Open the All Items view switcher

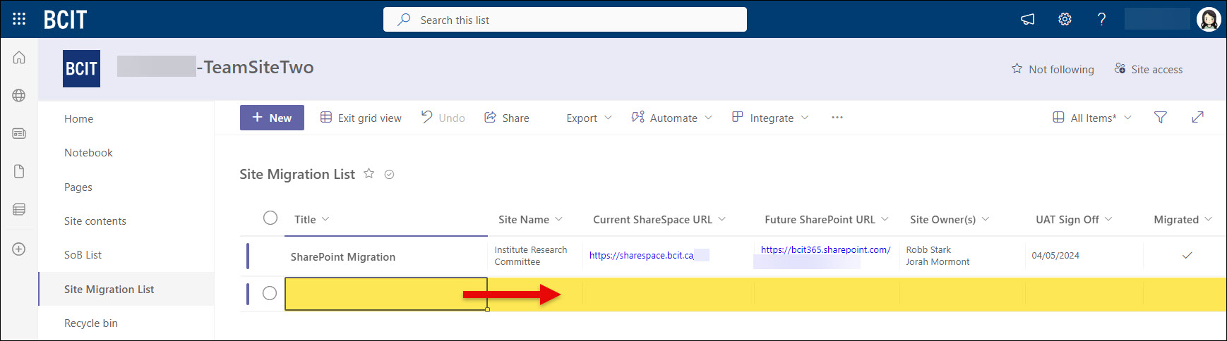click(x=1092, y=118)
